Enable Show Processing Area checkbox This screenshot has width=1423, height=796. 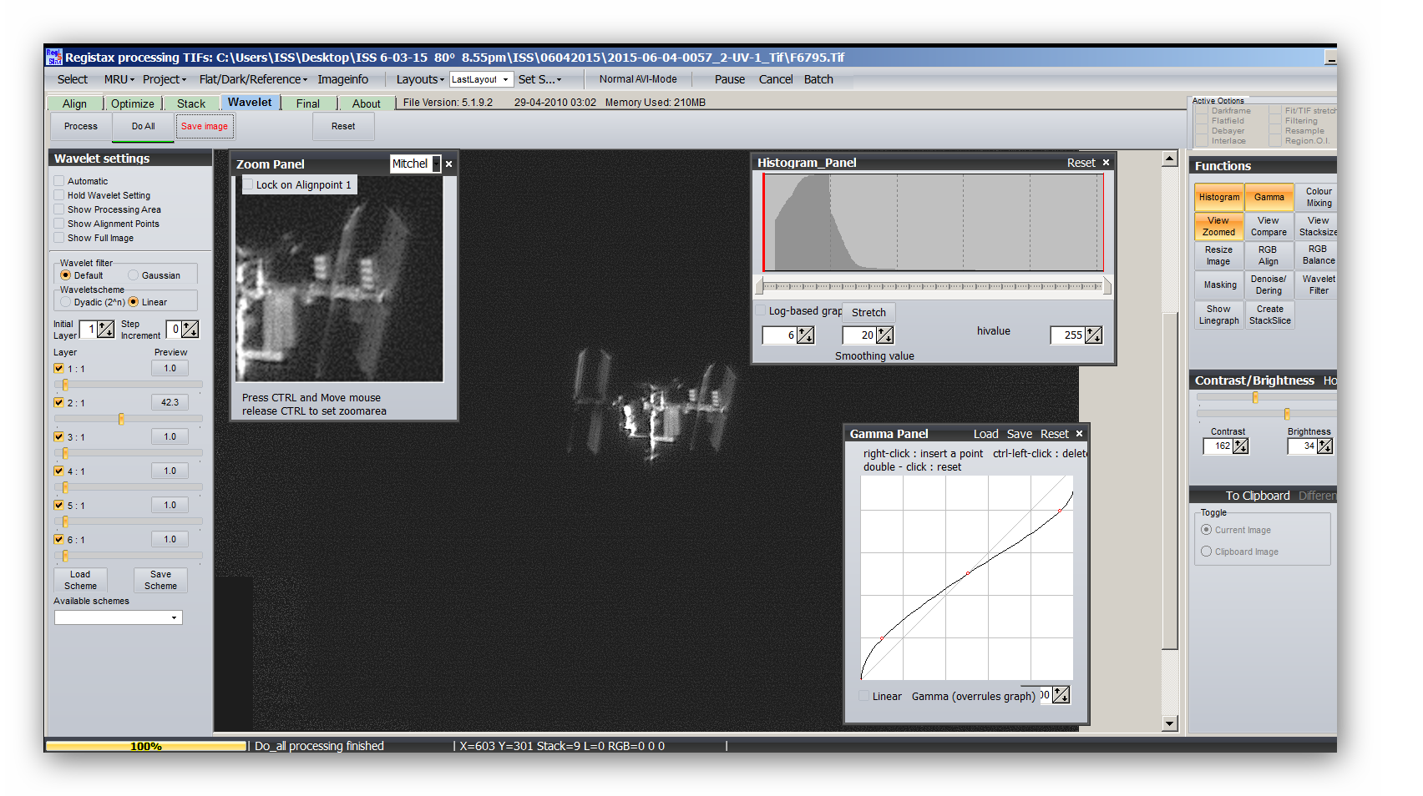click(59, 209)
